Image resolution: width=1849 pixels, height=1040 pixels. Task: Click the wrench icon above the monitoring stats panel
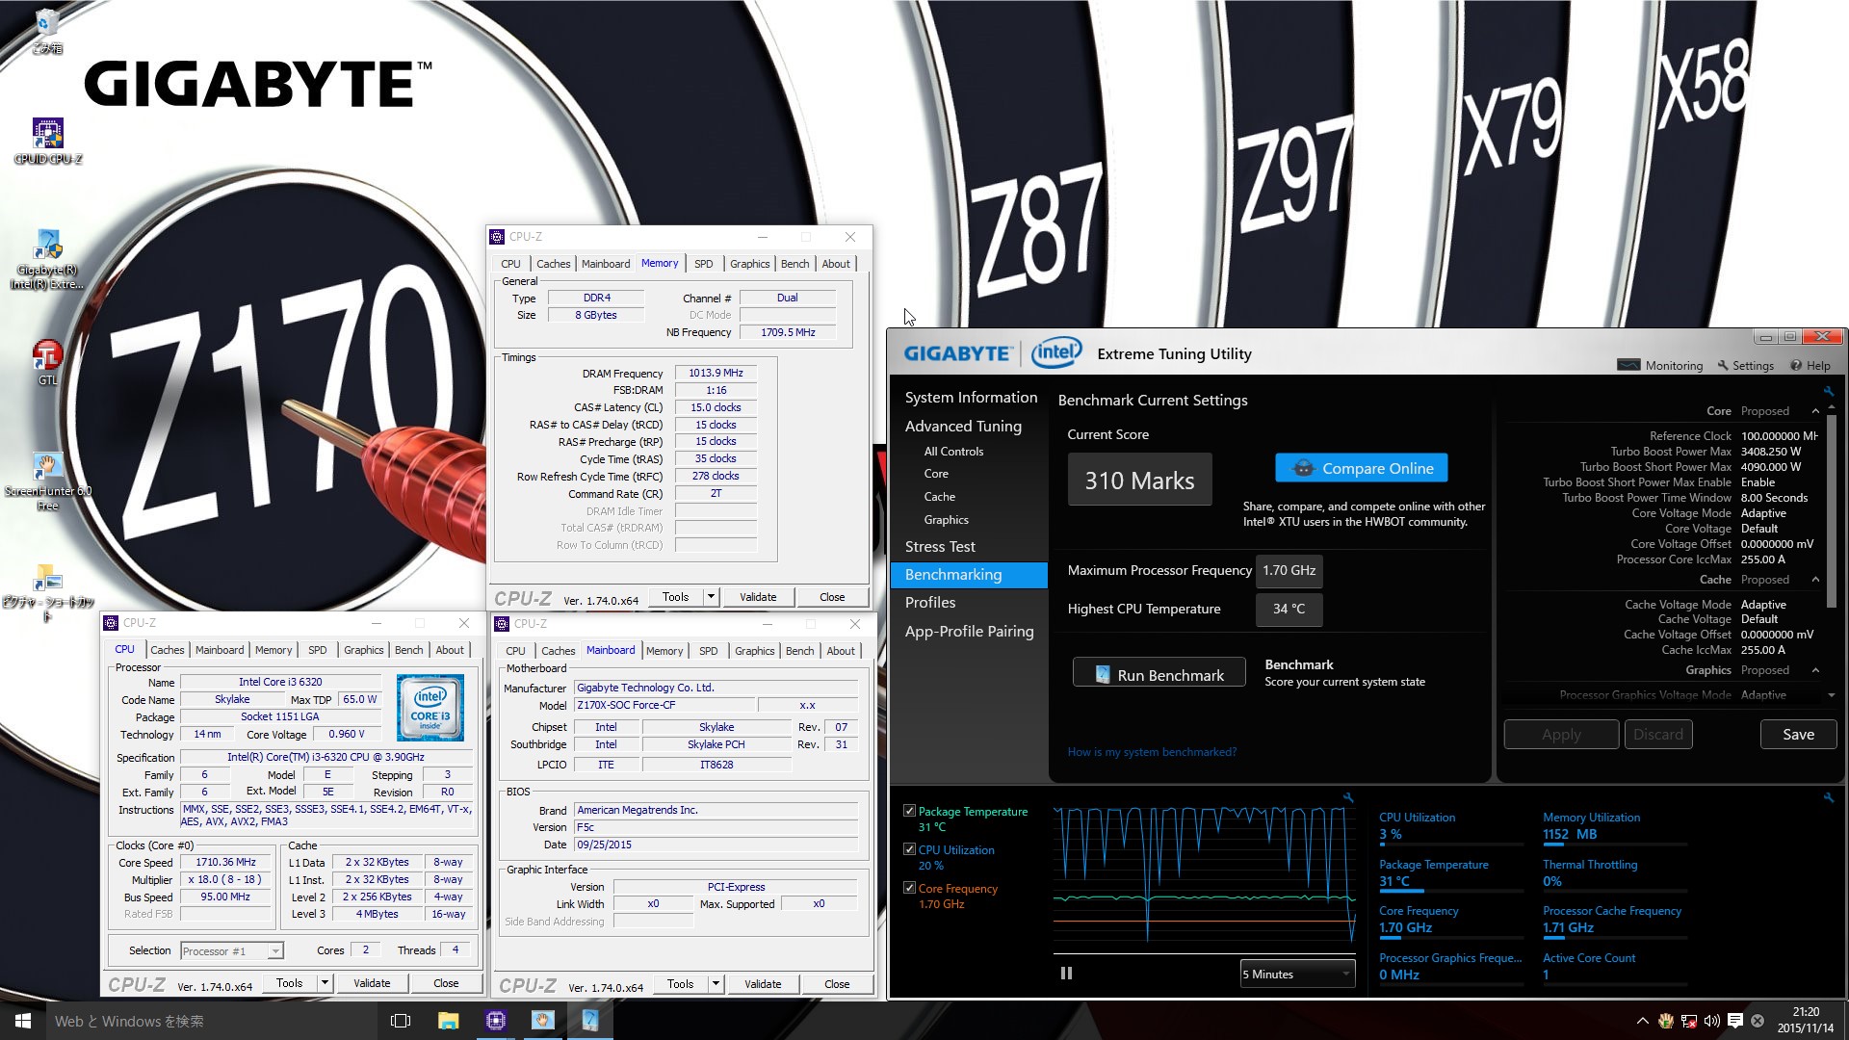[1828, 797]
